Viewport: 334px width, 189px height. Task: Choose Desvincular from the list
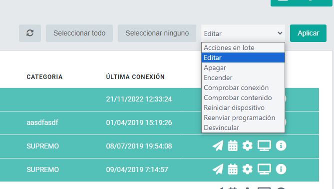[x=243, y=127]
